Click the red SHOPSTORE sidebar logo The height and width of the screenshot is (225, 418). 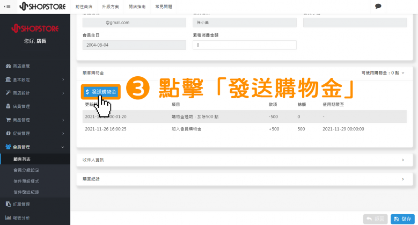(x=35, y=28)
